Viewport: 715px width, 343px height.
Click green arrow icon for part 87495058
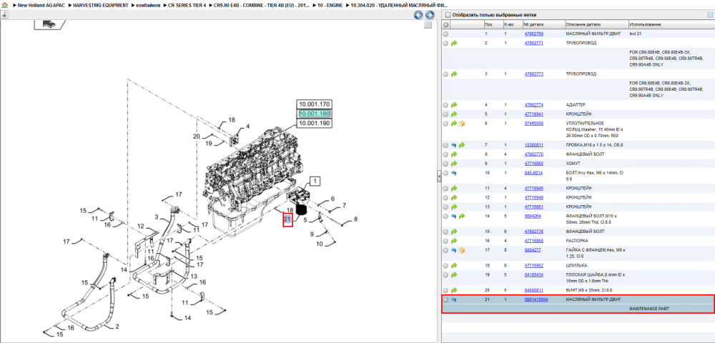[x=454, y=124]
